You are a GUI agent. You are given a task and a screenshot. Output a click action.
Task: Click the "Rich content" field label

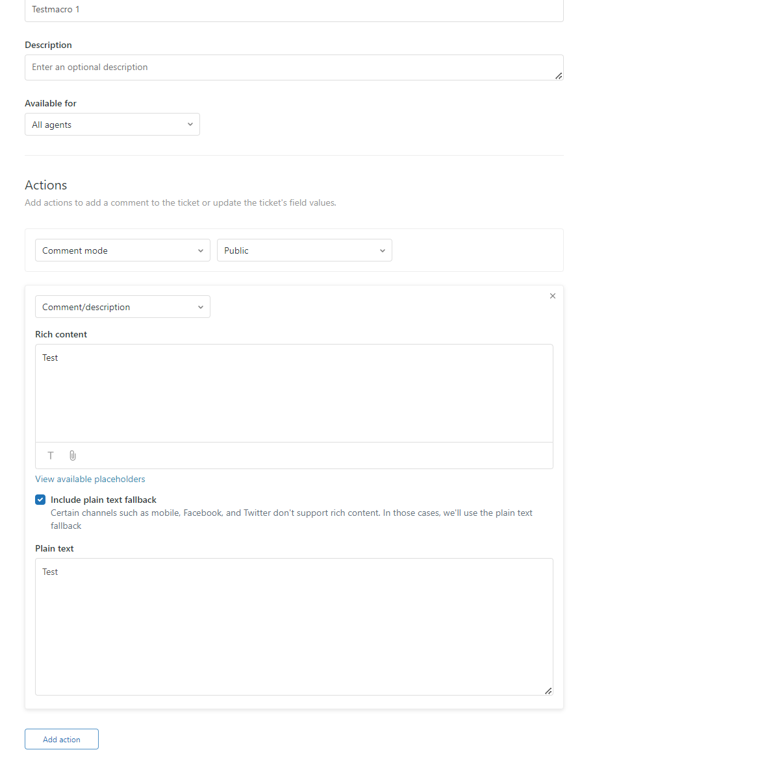[61, 334]
